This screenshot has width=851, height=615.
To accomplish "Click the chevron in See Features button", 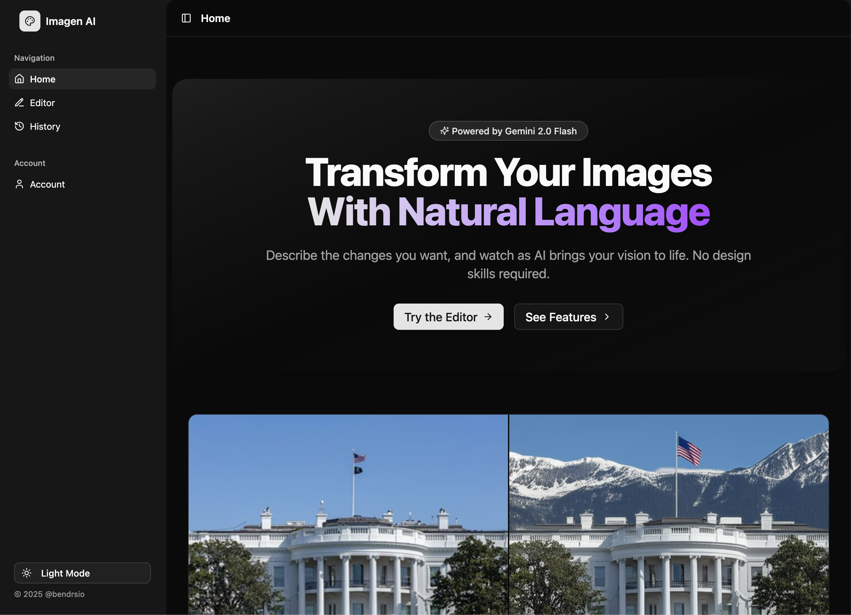I will [x=607, y=317].
